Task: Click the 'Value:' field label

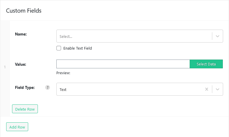Action: click(21, 64)
